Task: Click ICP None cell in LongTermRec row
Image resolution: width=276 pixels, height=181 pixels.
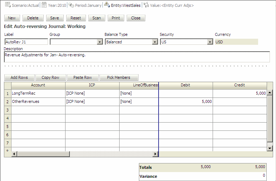Action: pyautogui.click(x=92, y=94)
